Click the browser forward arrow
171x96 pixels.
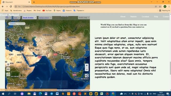[7, 6]
